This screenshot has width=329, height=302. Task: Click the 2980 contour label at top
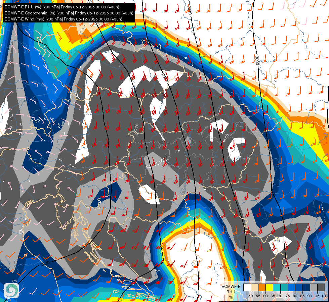click(189, 10)
